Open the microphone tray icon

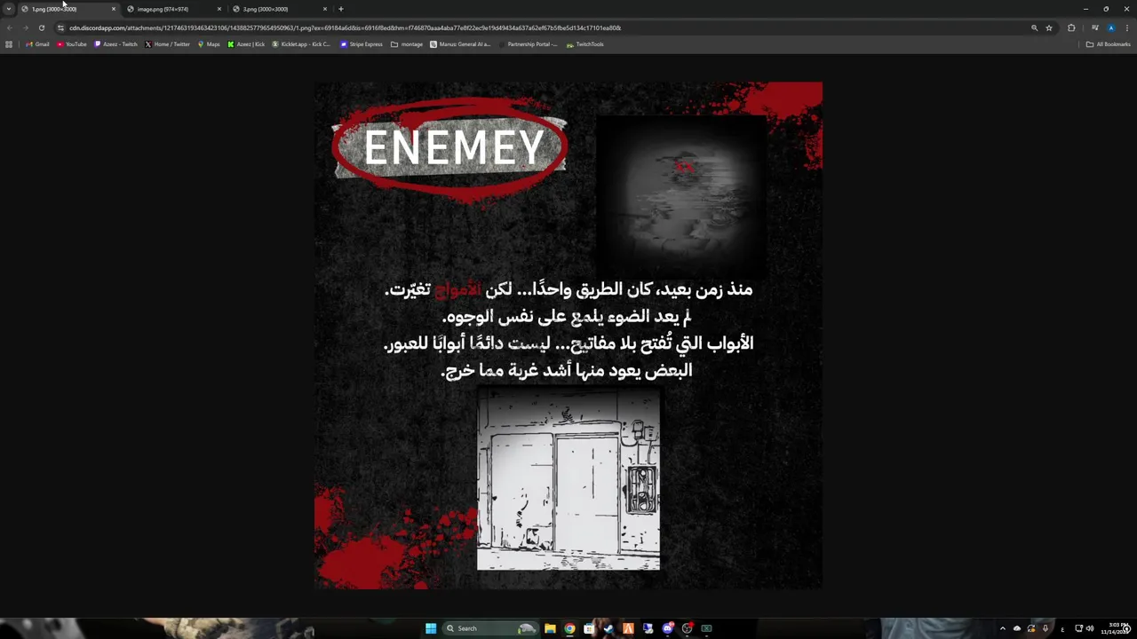coord(1046,628)
